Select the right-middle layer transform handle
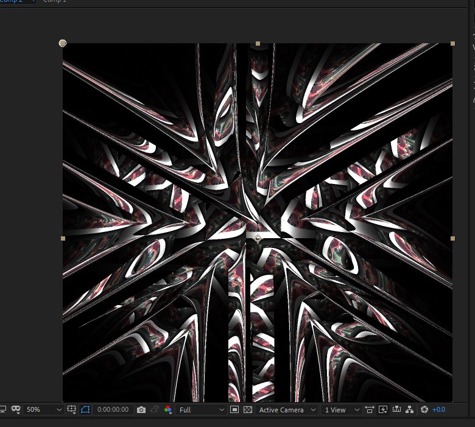Viewport: 475px width, 427px height. click(452, 239)
